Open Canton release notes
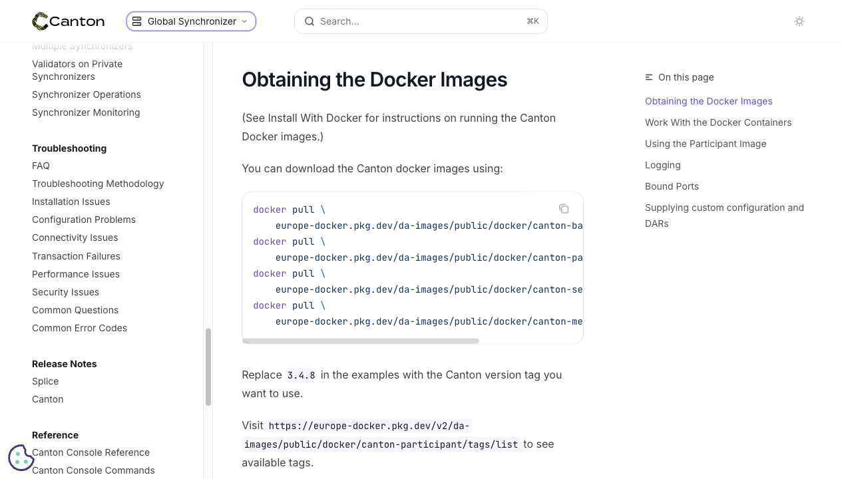Viewport: 842px width, 479px height. coord(48,399)
